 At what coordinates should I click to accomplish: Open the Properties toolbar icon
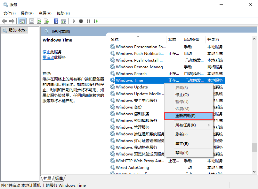[31, 21]
